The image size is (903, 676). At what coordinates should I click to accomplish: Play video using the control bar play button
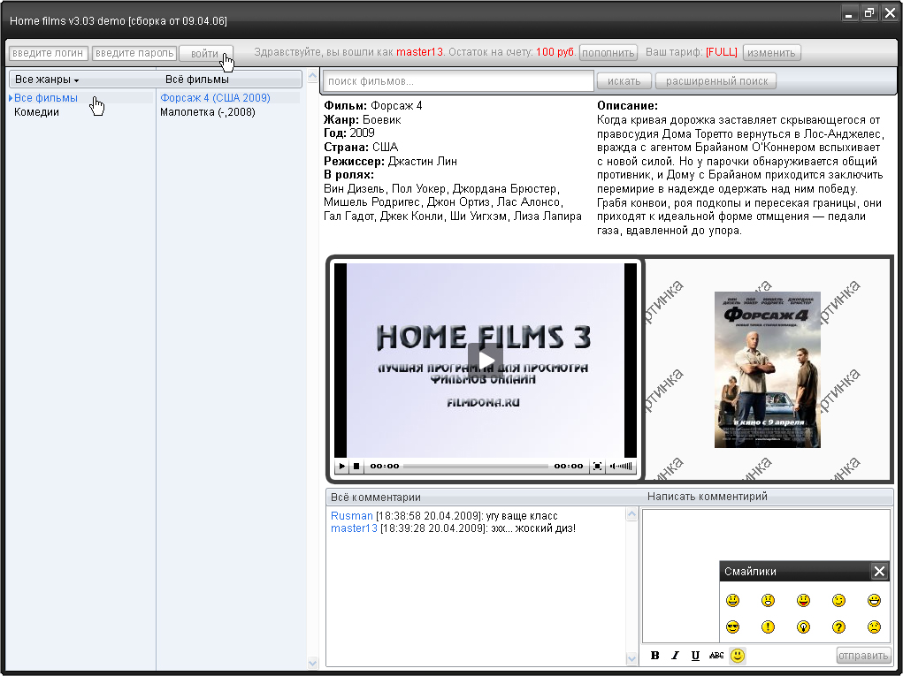[x=342, y=466]
